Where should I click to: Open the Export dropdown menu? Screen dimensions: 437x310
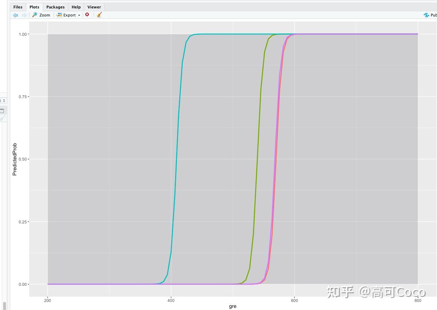coord(69,15)
